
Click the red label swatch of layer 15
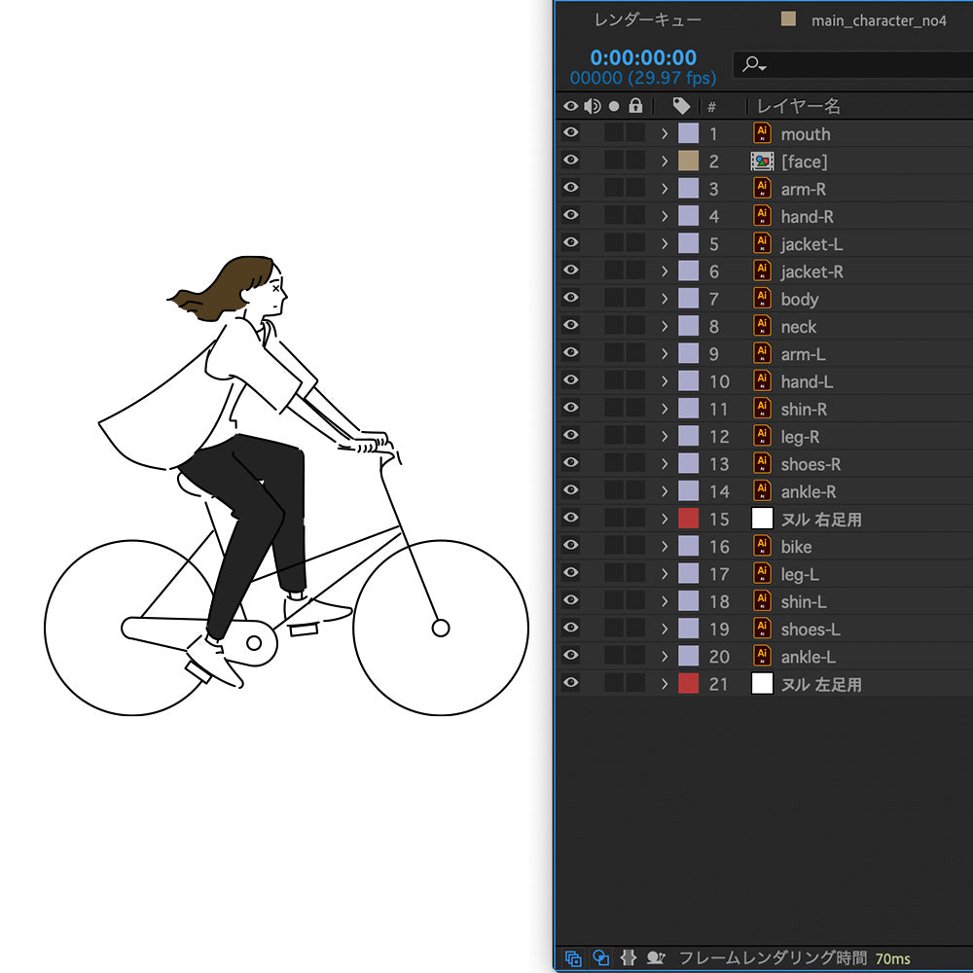688,519
